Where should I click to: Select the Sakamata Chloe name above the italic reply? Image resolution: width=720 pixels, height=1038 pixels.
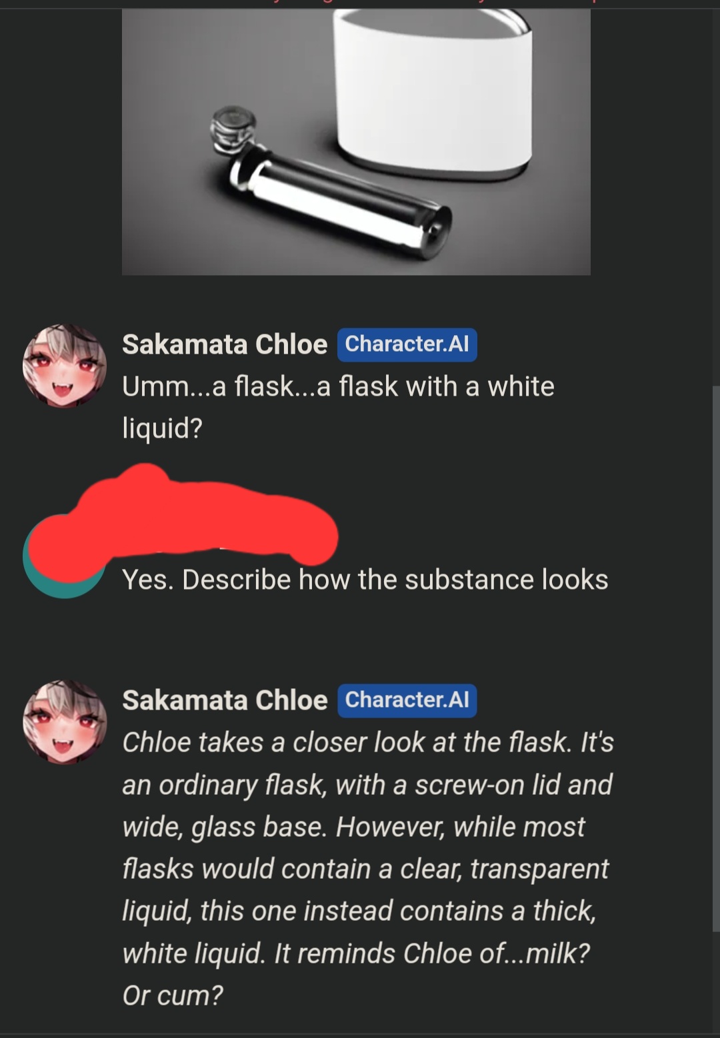point(225,700)
